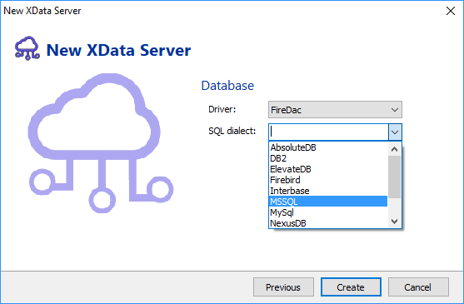464x304 pixels.
Task: Click the list scrollbar up arrow
Action: (x=394, y=149)
